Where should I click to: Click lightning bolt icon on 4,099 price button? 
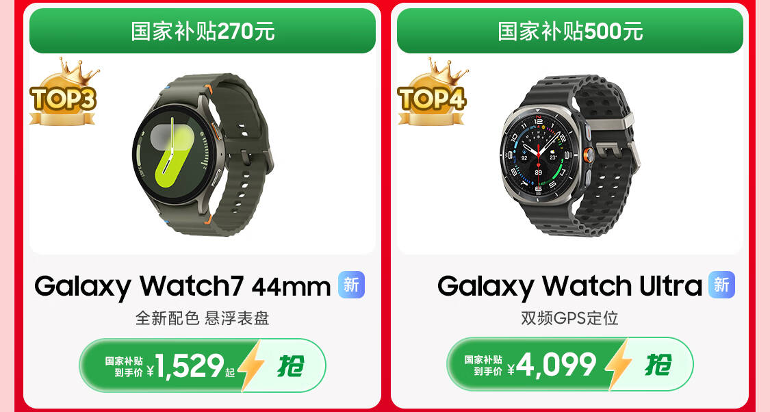[618, 364]
